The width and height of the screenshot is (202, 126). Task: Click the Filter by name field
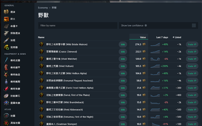(x=78, y=25)
